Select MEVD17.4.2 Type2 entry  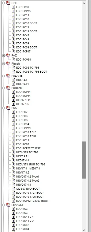[27, 181]
